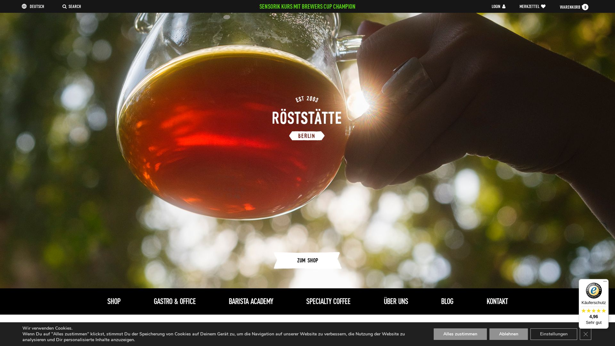The height and width of the screenshot is (346, 615).
Task: Open the ÜBER UNS menu
Action: [396, 301]
